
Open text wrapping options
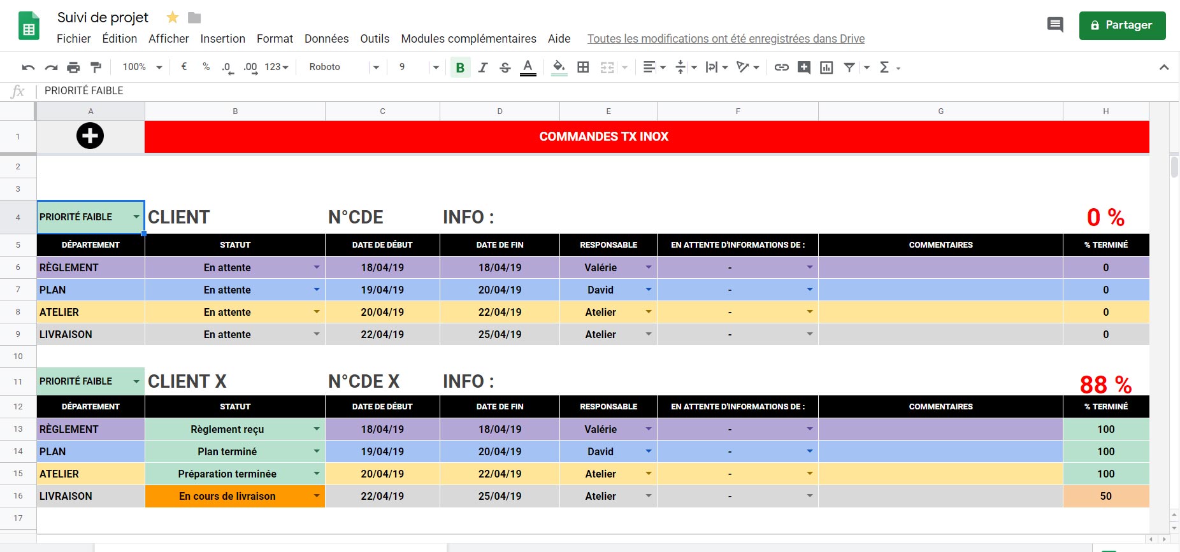click(x=716, y=67)
